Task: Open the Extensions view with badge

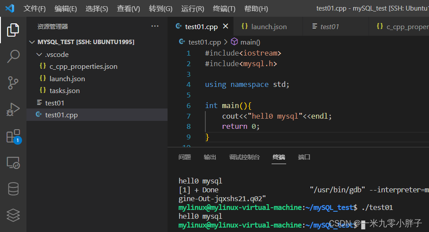Action: pyautogui.click(x=13, y=136)
